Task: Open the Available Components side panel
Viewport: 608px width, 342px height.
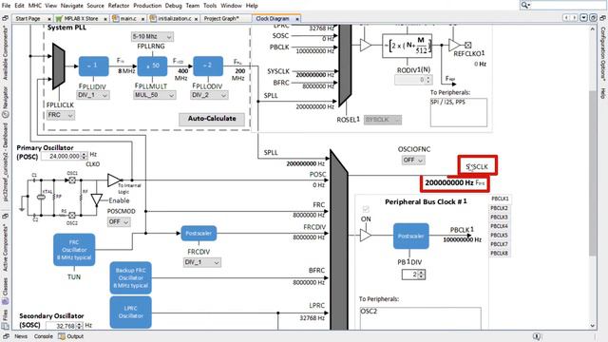Action: pyautogui.click(x=5, y=53)
